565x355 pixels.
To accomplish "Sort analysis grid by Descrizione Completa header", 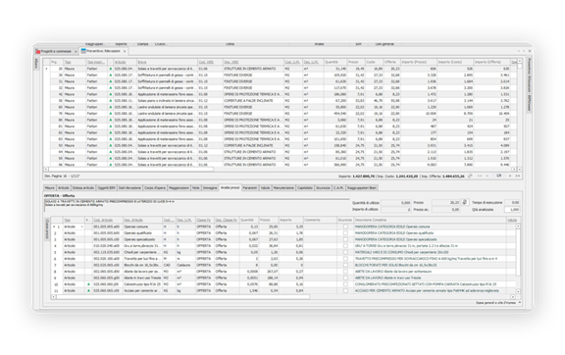I will pos(430,220).
